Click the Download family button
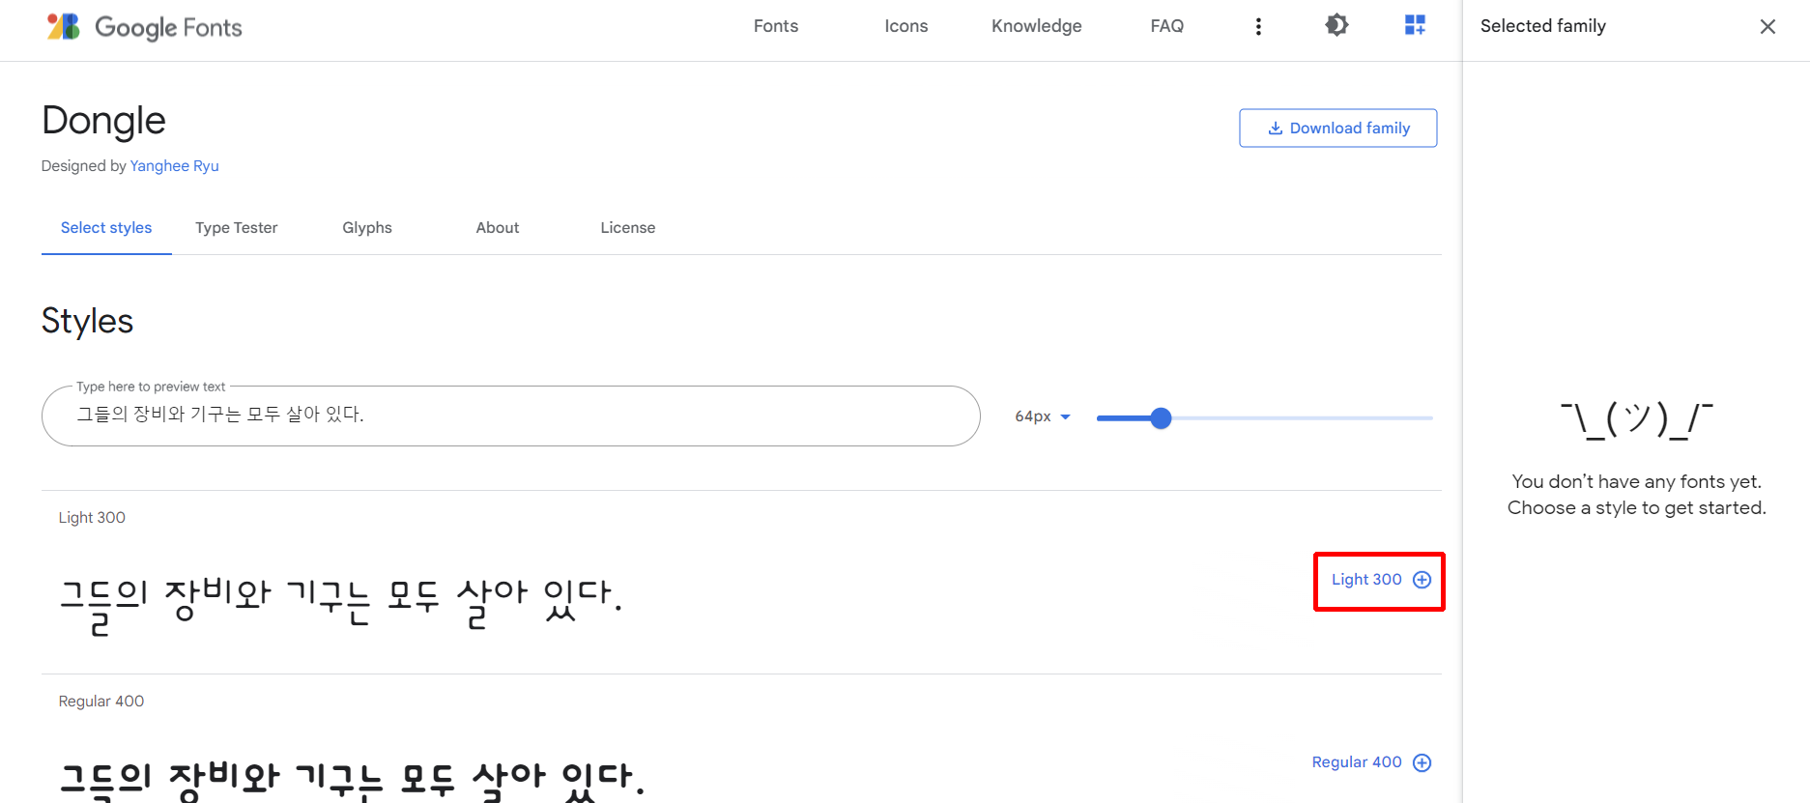The width and height of the screenshot is (1810, 803). [1337, 128]
